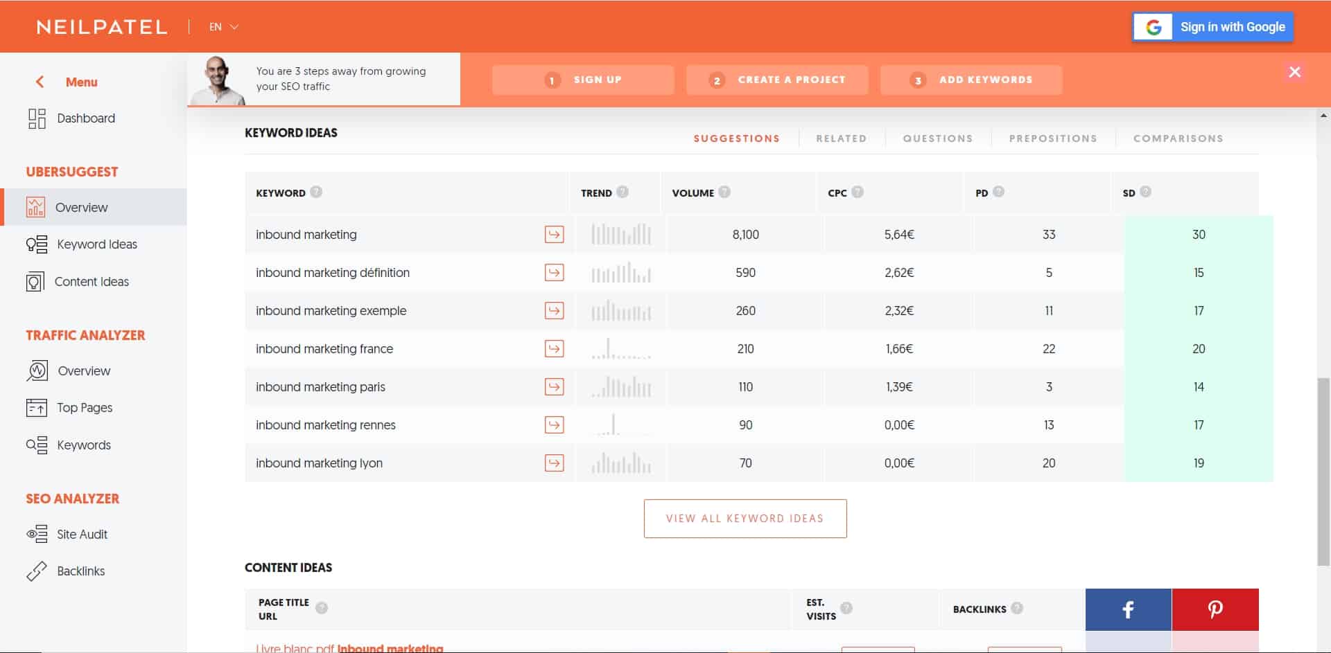Open arrow icon for inbound marketing définition
Viewport: 1331px width, 653px height.
tap(554, 273)
